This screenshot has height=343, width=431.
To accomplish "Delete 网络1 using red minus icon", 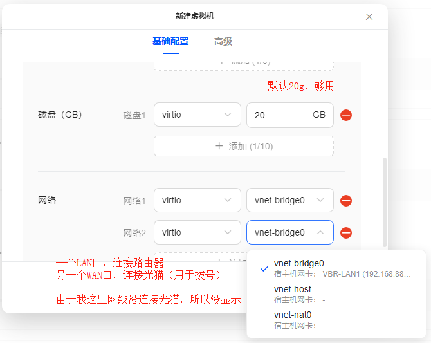I will pyautogui.click(x=346, y=201).
